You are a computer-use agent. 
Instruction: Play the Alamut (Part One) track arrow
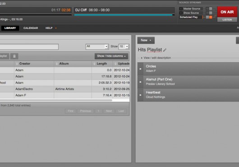click(140, 82)
